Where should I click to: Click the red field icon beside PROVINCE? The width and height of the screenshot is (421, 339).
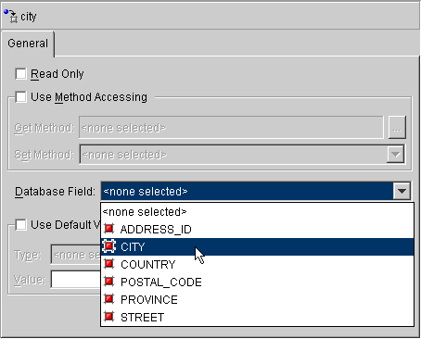(x=108, y=299)
